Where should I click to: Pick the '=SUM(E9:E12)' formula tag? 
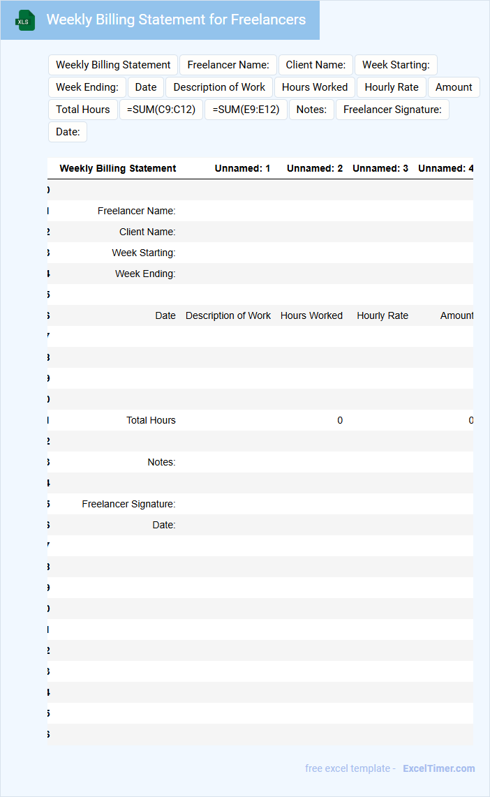(246, 110)
